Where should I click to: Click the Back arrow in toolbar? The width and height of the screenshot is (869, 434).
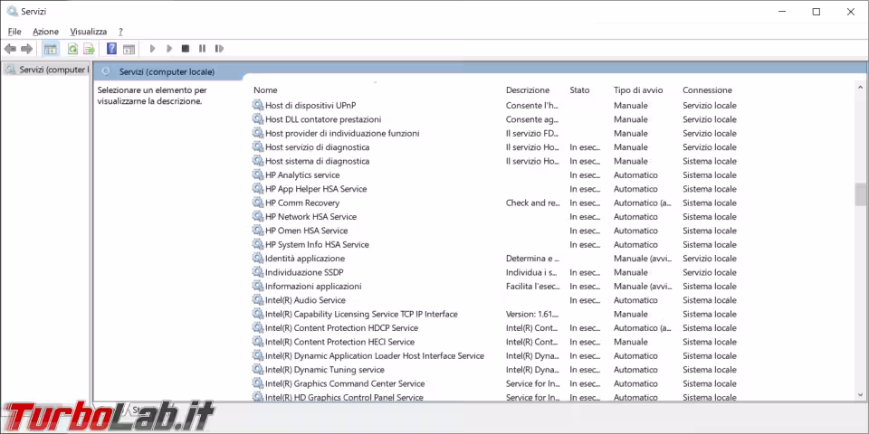click(10, 49)
